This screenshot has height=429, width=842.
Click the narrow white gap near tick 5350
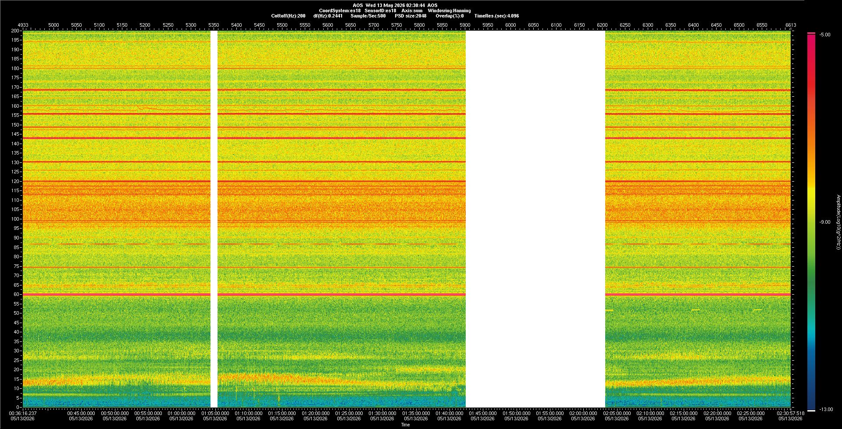pos(214,219)
